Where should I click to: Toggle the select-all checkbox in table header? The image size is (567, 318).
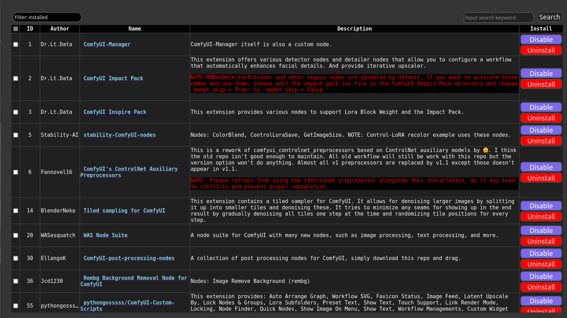16,29
